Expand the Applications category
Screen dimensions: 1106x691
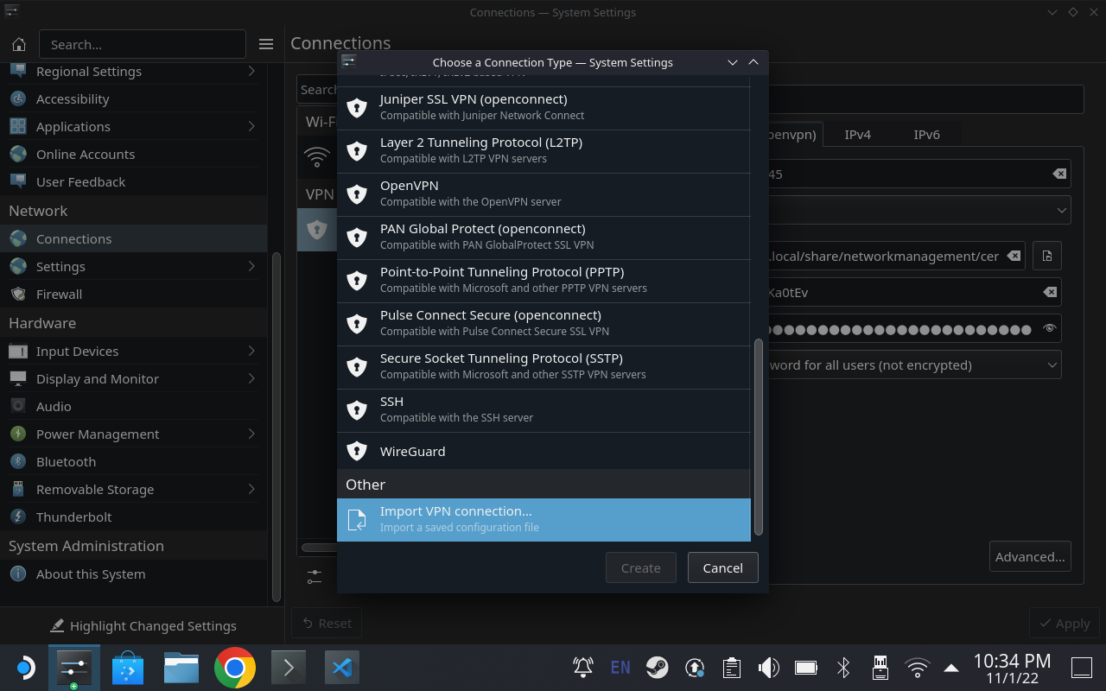coord(251,126)
